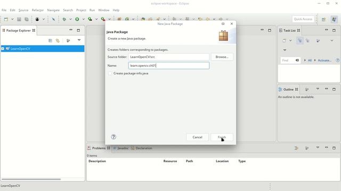The image size is (341, 191).
Task: Click the Description column header
Action: tap(97, 161)
